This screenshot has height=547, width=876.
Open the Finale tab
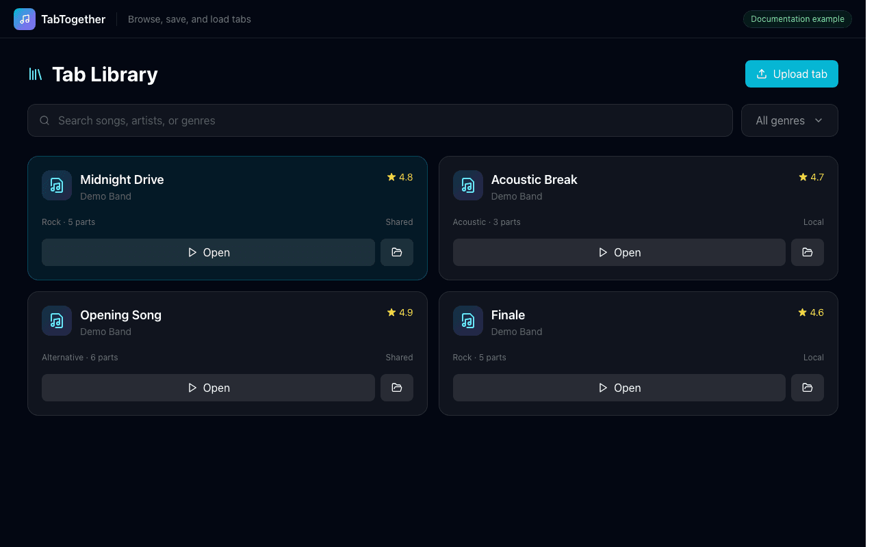(x=619, y=388)
